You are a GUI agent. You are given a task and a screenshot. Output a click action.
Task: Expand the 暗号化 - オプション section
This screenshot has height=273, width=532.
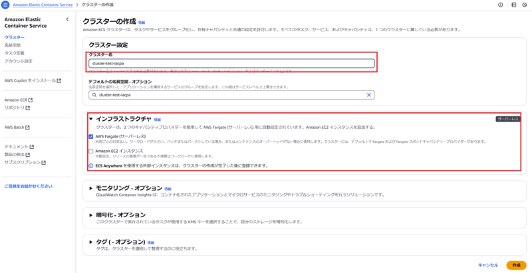click(x=91, y=215)
